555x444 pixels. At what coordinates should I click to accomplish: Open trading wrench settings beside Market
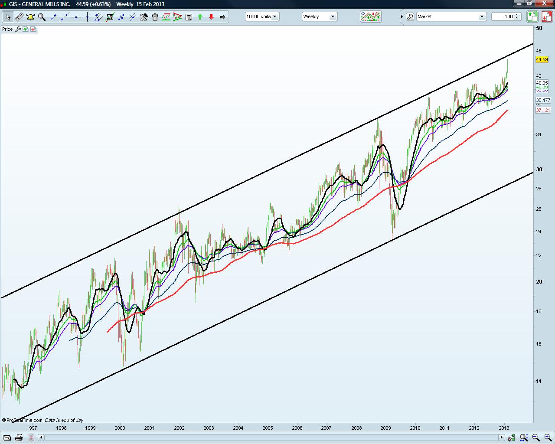[x=410, y=16]
